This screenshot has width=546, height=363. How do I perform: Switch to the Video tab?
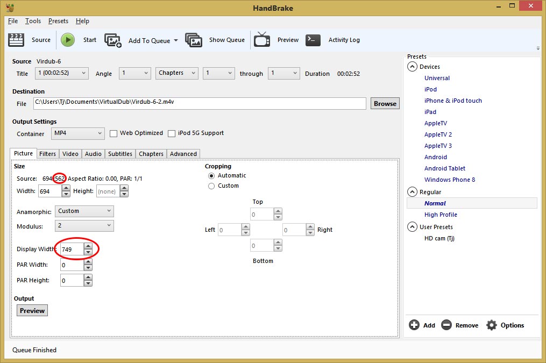(x=70, y=154)
